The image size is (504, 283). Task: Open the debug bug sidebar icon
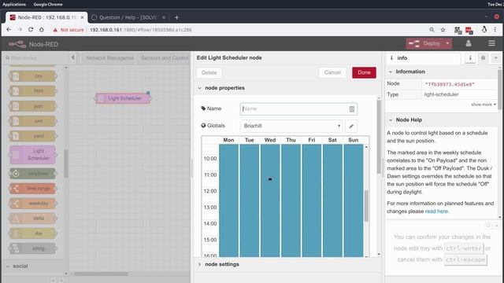click(483, 58)
